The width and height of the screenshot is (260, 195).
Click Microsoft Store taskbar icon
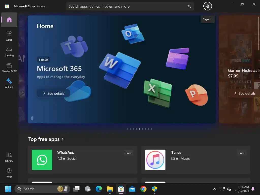pyautogui.click(x=121, y=189)
